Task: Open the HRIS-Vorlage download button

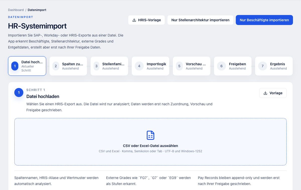Action: 146,20
